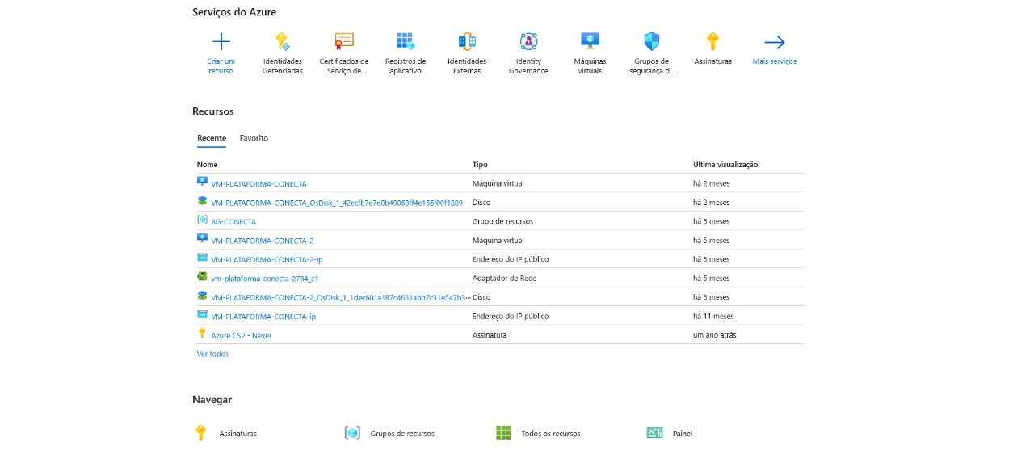The image size is (1034, 474).
Task: Open VM-PLATAFORMA-CONECTA virtual machine link
Action: [x=258, y=184]
